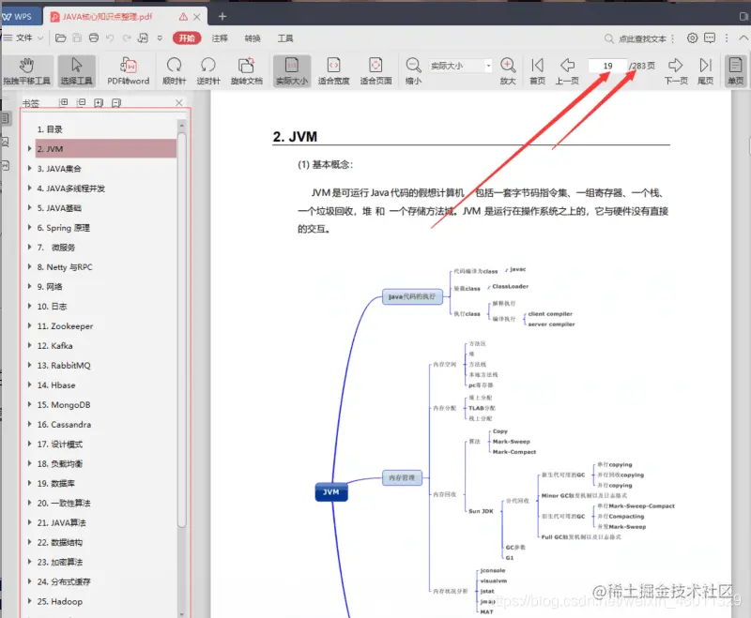
Task: Switch to 单页 single page mode
Action: 733,68
